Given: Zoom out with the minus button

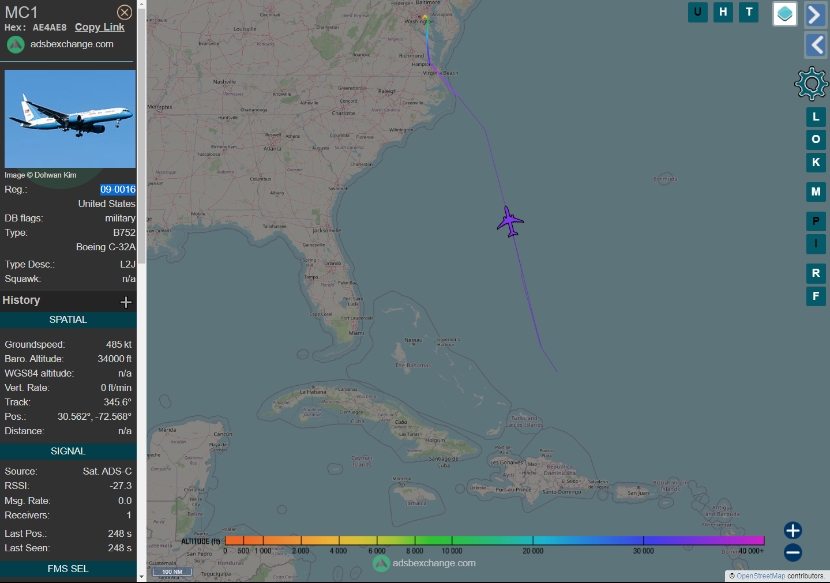Looking at the screenshot, I should (793, 552).
